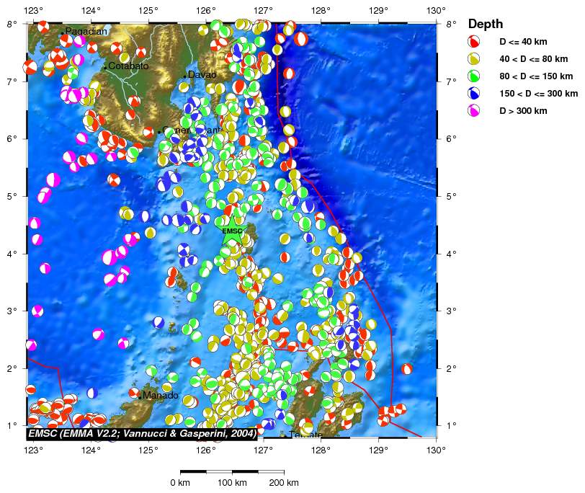
Task: Click the red beachball icon in Depth legend
Action: pyautogui.click(x=474, y=42)
